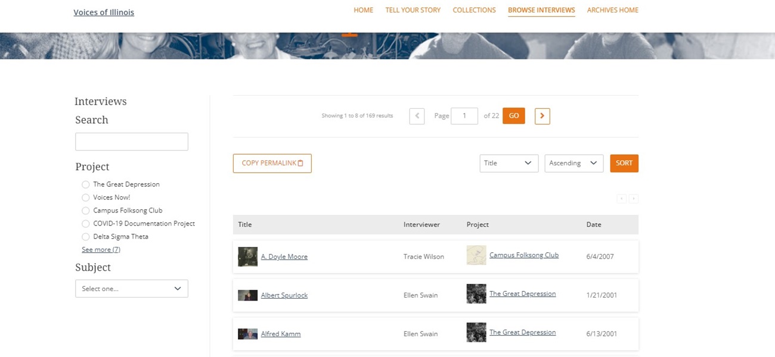The width and height of the screenshot is (775, 357).
Task: Click the orange Sort button
Action: coord(624,163)
